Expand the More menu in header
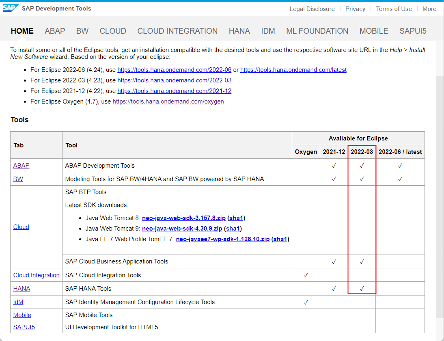The width and height of the screenshot is (444, 341). (429, 9)
